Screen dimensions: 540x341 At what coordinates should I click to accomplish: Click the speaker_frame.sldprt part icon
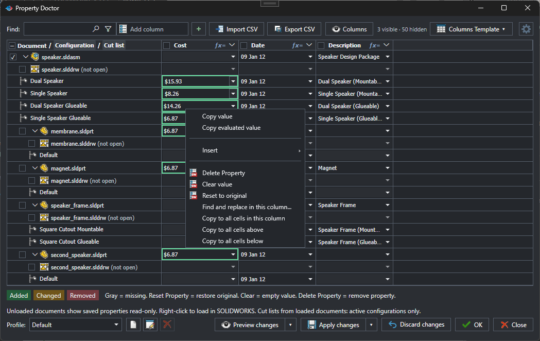point(44,206)
